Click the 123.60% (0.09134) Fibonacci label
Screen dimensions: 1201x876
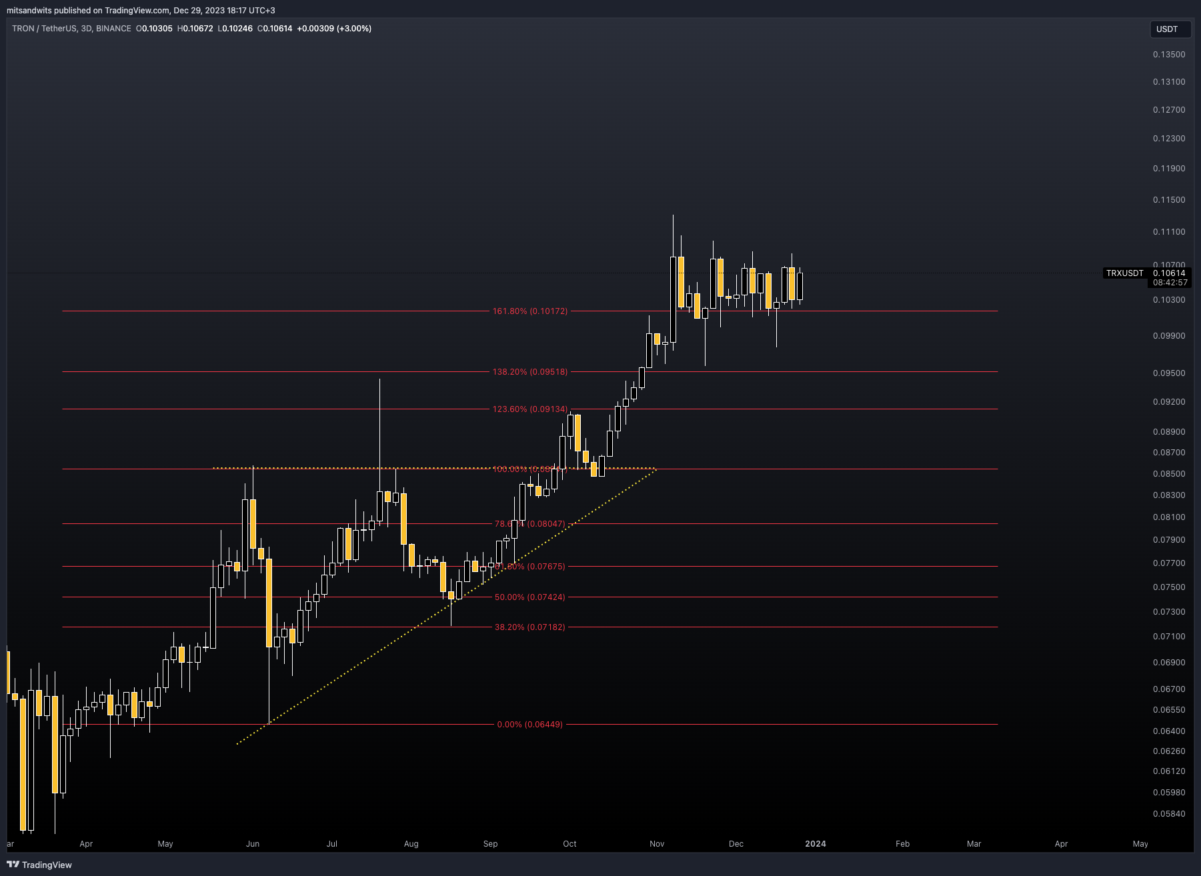point(530,409)
